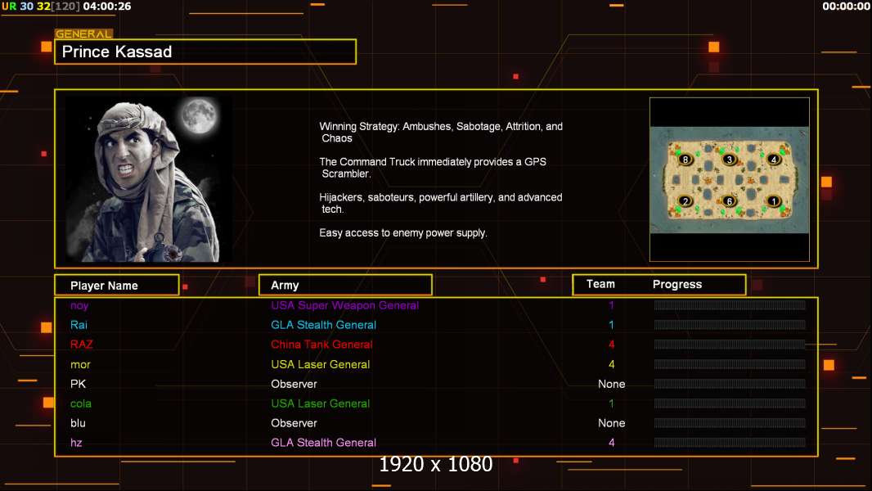The height and width of the screenshot is (491, 872).
Task: Click player name PK
Action: point(78,384)
